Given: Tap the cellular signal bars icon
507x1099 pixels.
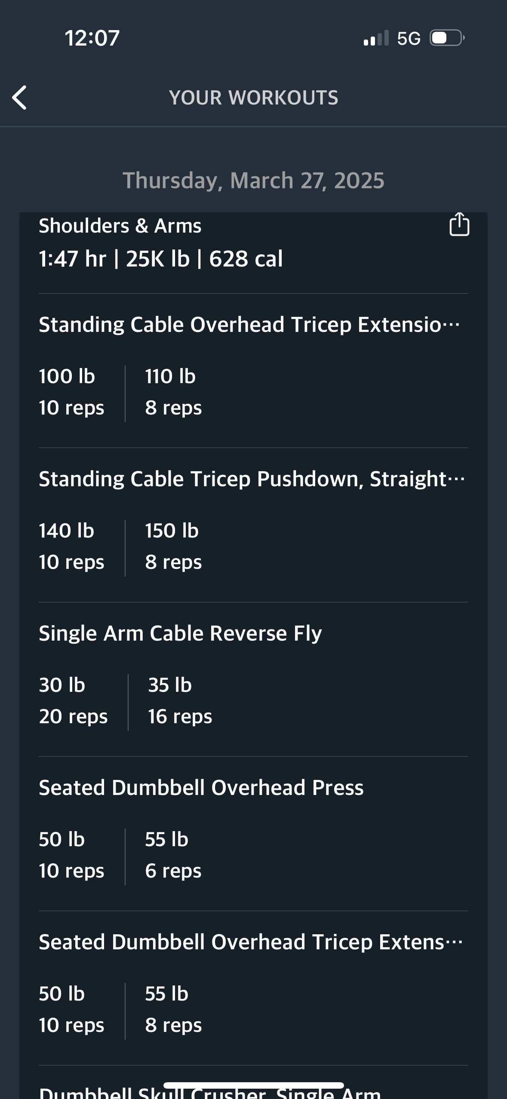Looking at the screenshot, I should pos(376,38).
